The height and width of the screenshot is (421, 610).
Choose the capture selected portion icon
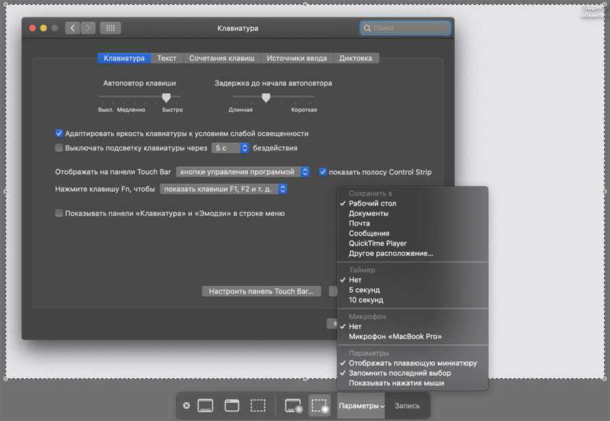258,405
